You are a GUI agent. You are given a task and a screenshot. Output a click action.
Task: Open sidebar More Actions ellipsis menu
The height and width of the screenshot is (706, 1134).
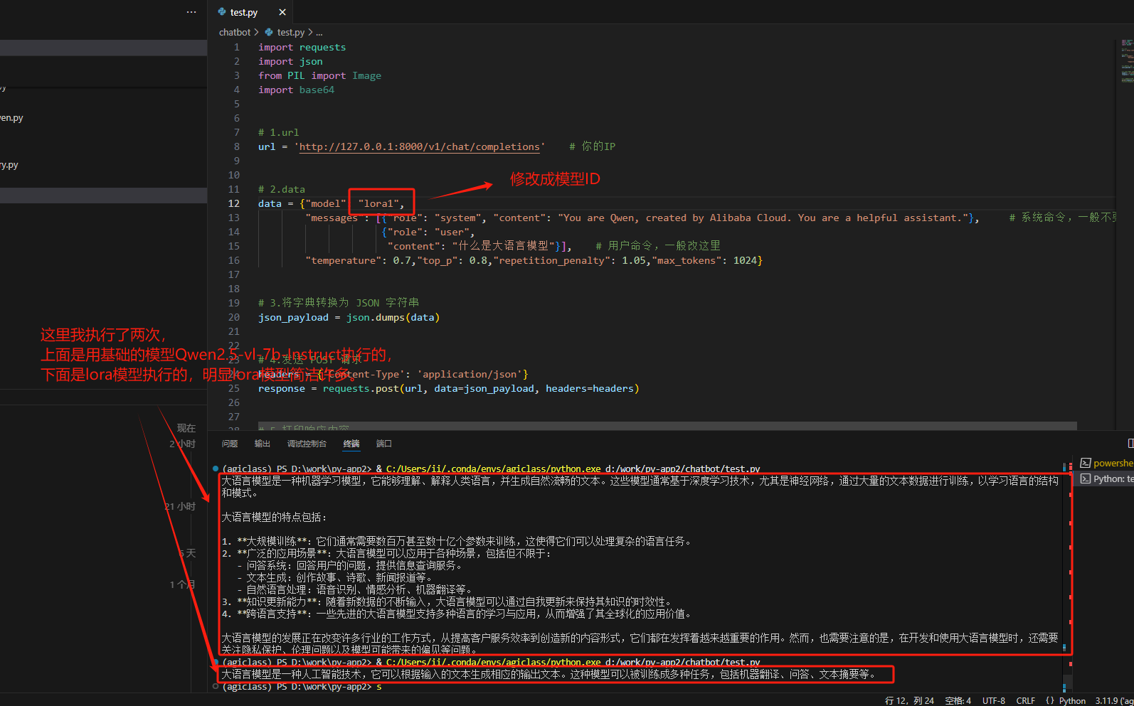191,12
